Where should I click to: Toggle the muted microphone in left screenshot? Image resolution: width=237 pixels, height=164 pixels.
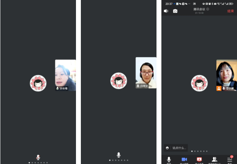point(38,157)
